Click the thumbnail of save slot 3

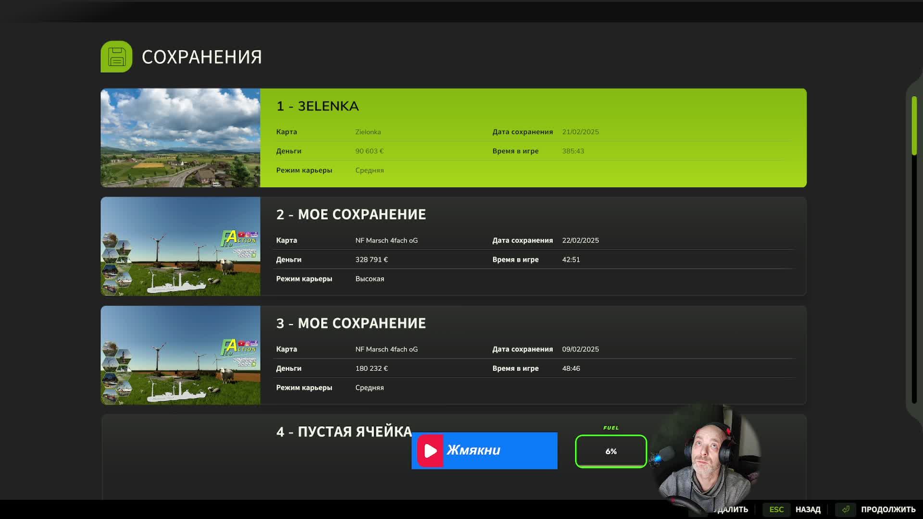coord(180,356)
